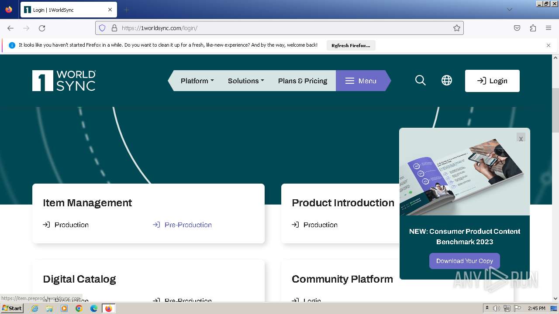Open Item Management Pre-Production login

pos(182,225)
